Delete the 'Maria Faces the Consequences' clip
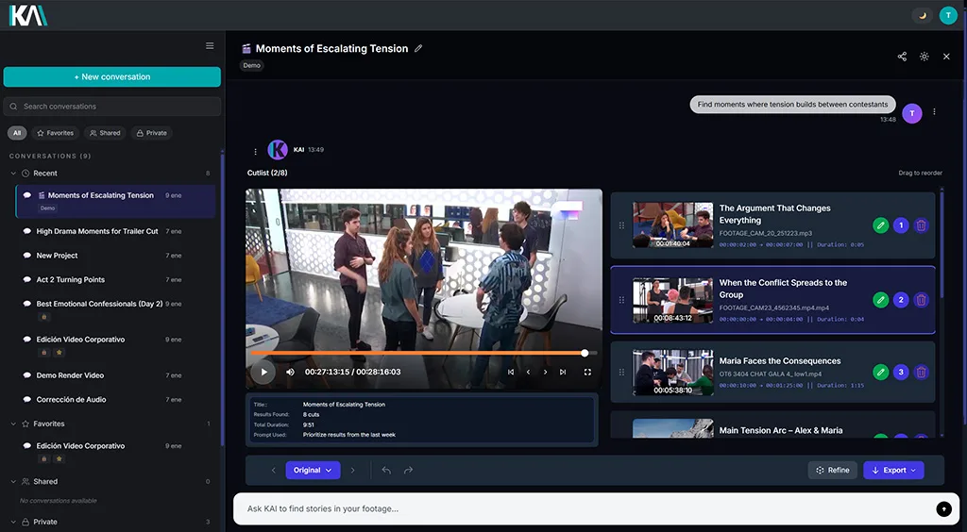This screenshot has height=532, width=967. tap(922, 372)
